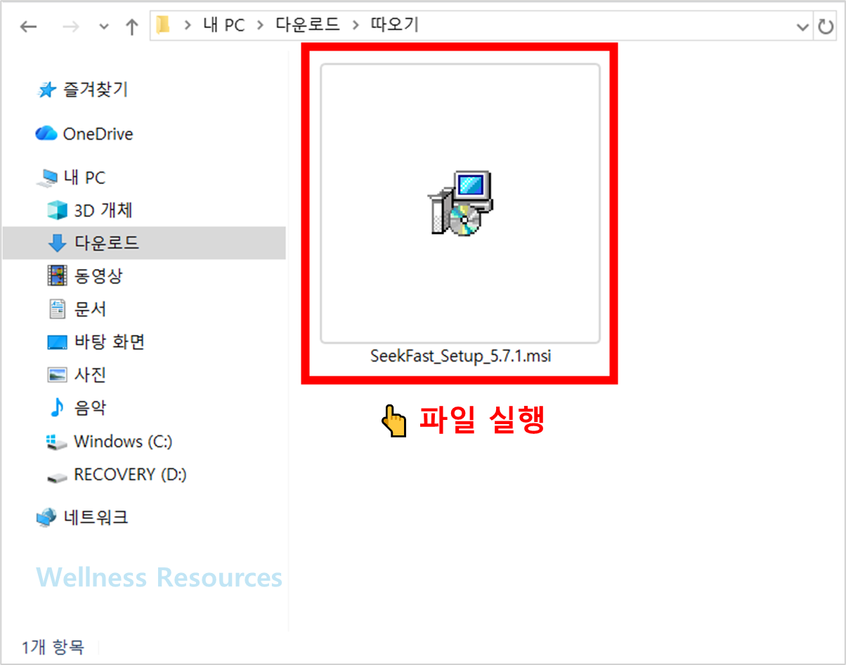Click the 네트워크 globe icon
846x665 pixels.
click(x=46, y=518)
